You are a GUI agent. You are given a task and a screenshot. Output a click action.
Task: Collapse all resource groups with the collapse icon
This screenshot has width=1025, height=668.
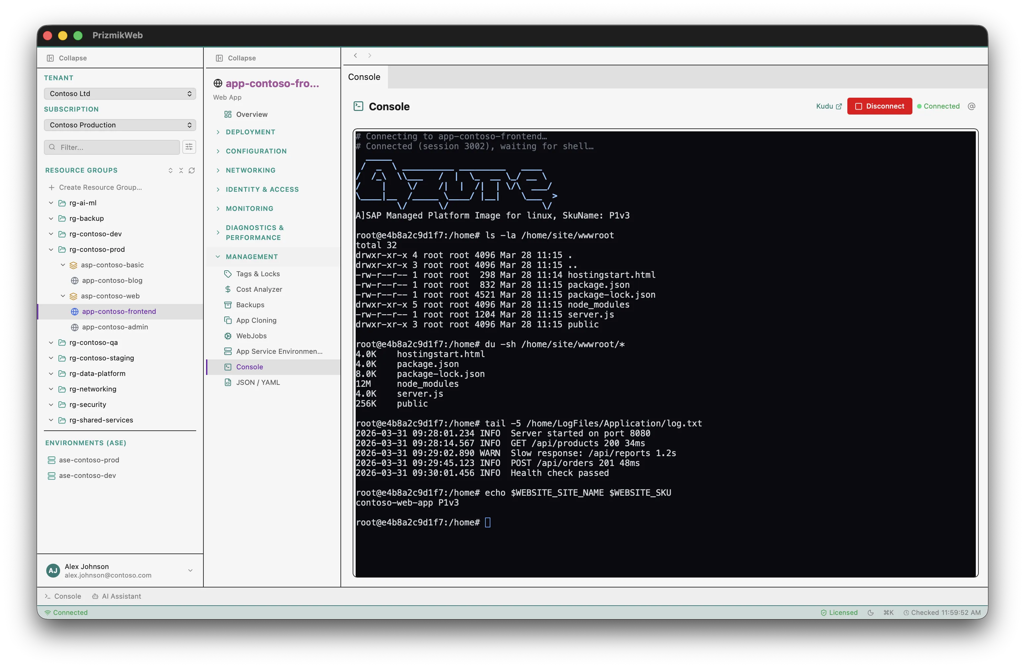point(181,170)
